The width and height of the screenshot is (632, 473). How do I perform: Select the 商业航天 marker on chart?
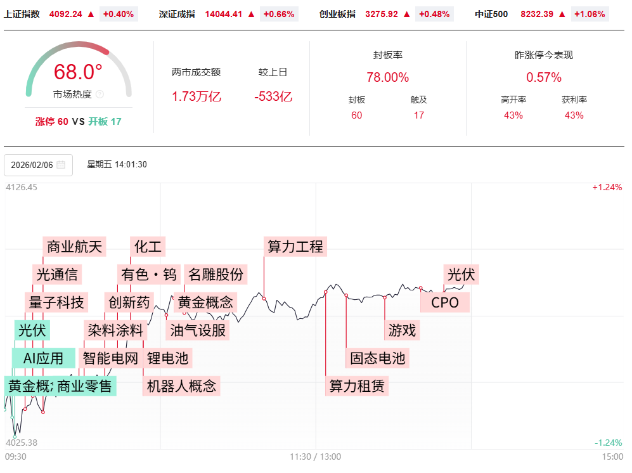75,247
